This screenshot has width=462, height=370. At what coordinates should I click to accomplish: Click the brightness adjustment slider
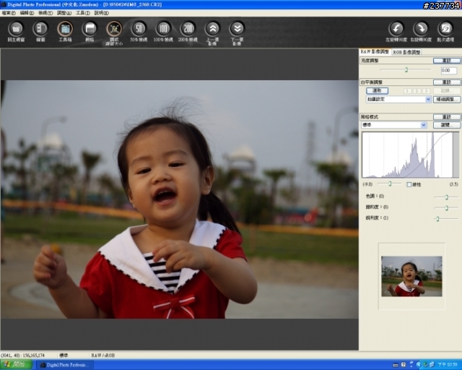pos(406,70)
